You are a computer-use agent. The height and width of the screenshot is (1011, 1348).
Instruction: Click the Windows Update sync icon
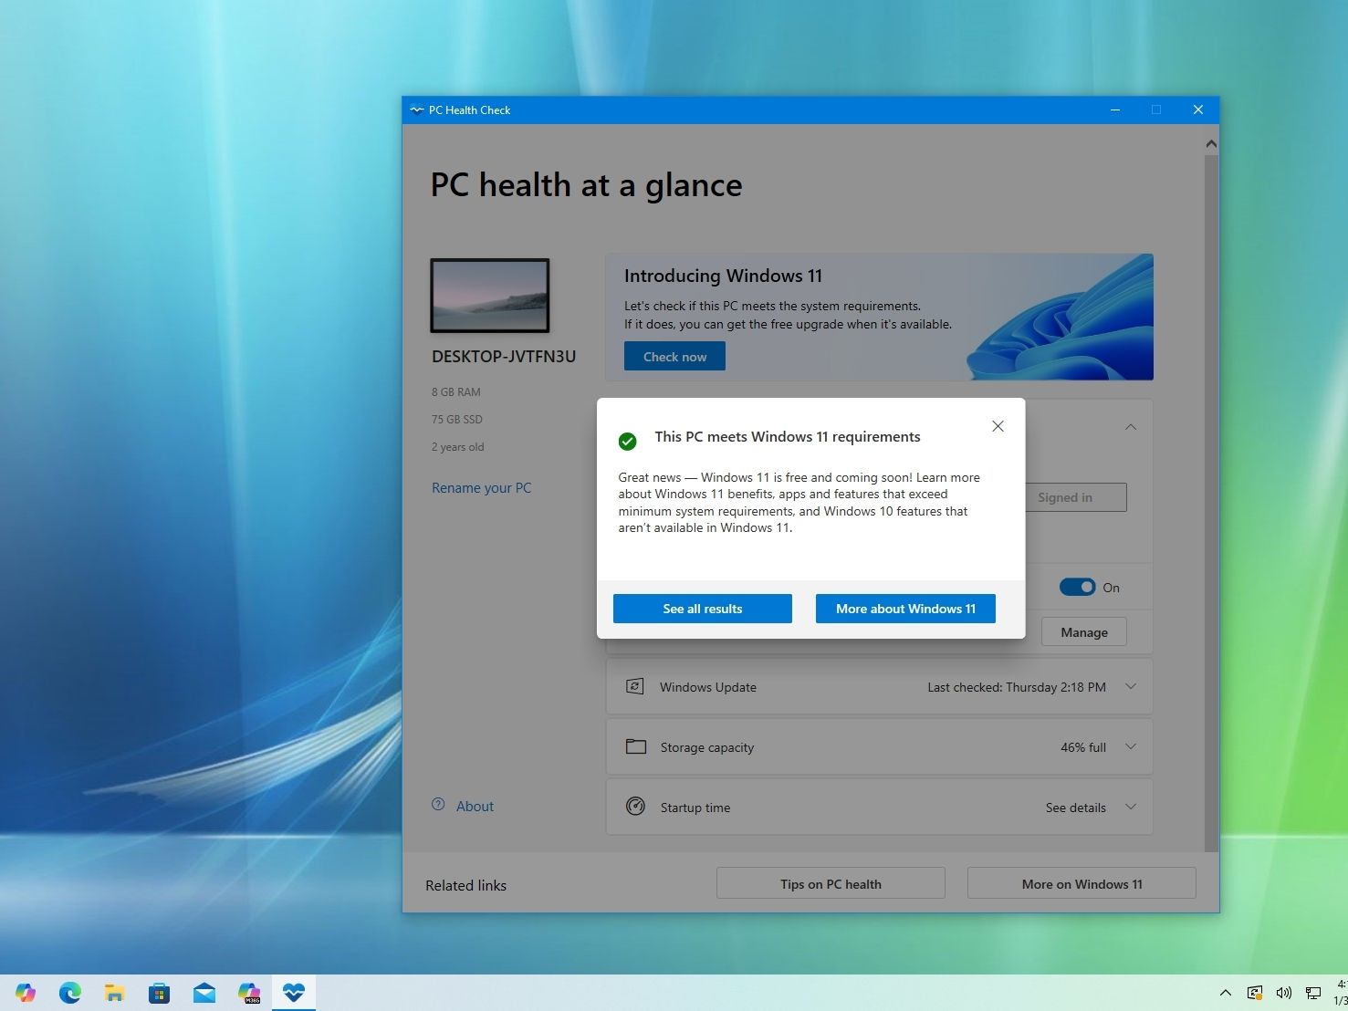point(635,686)
